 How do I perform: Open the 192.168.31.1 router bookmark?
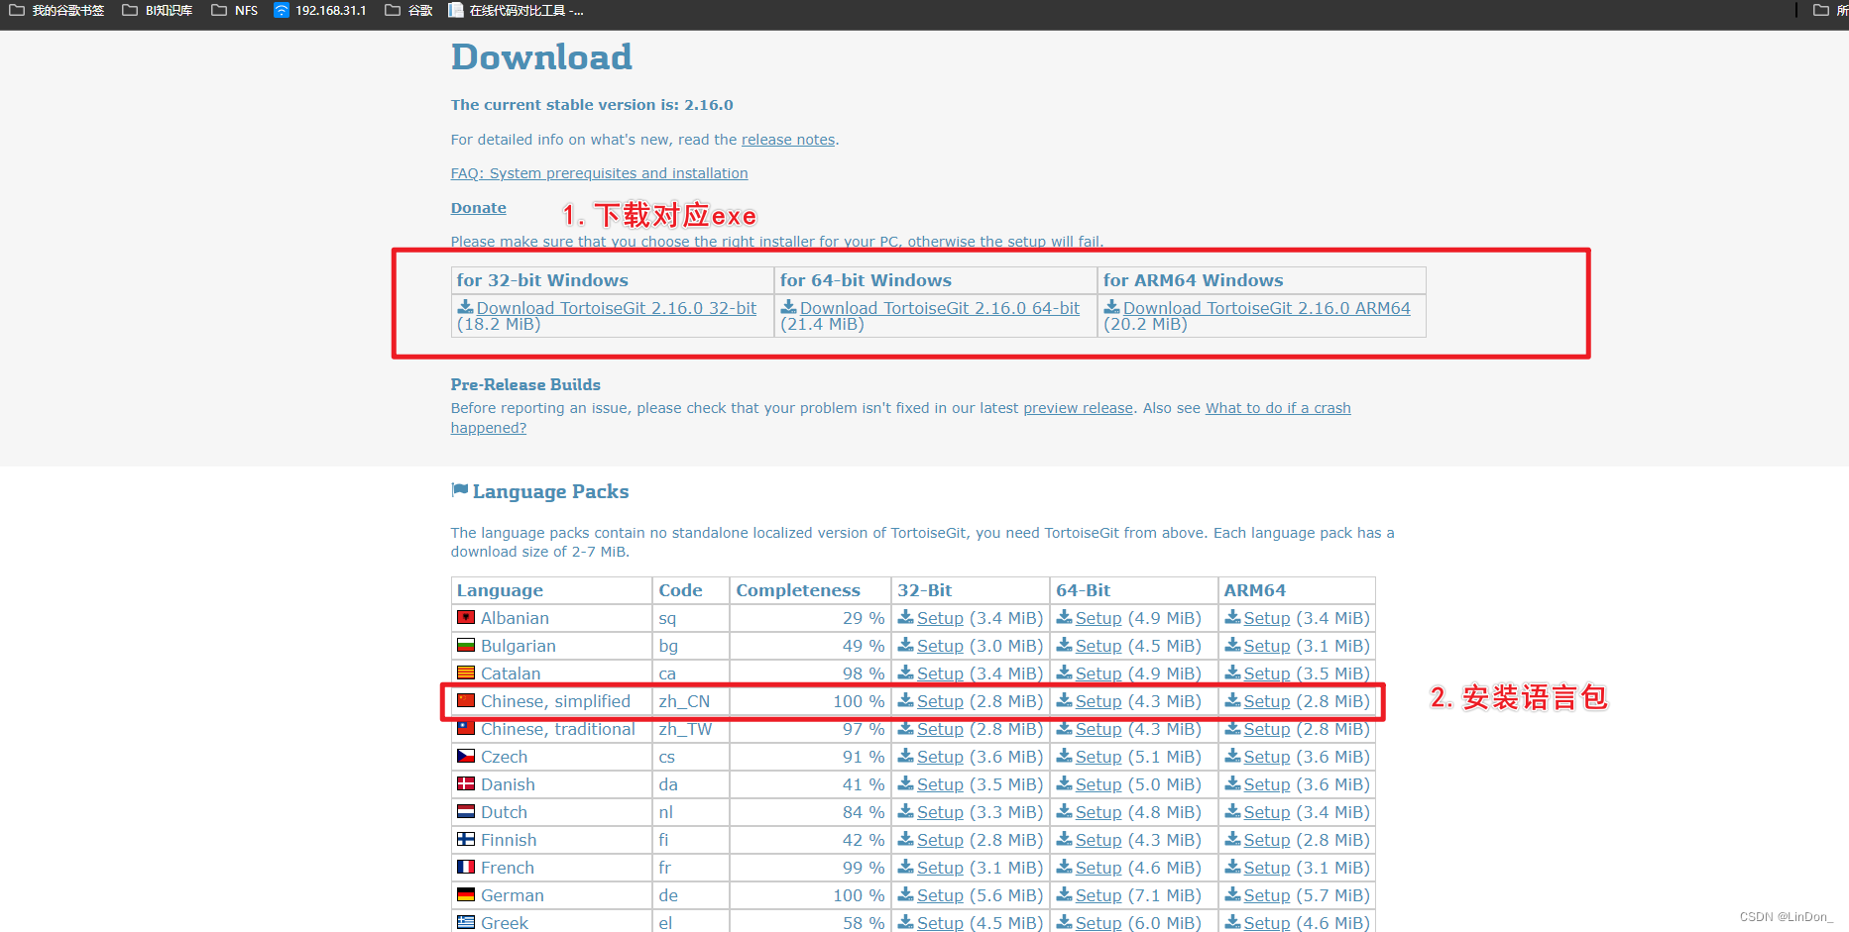point(320,11)
